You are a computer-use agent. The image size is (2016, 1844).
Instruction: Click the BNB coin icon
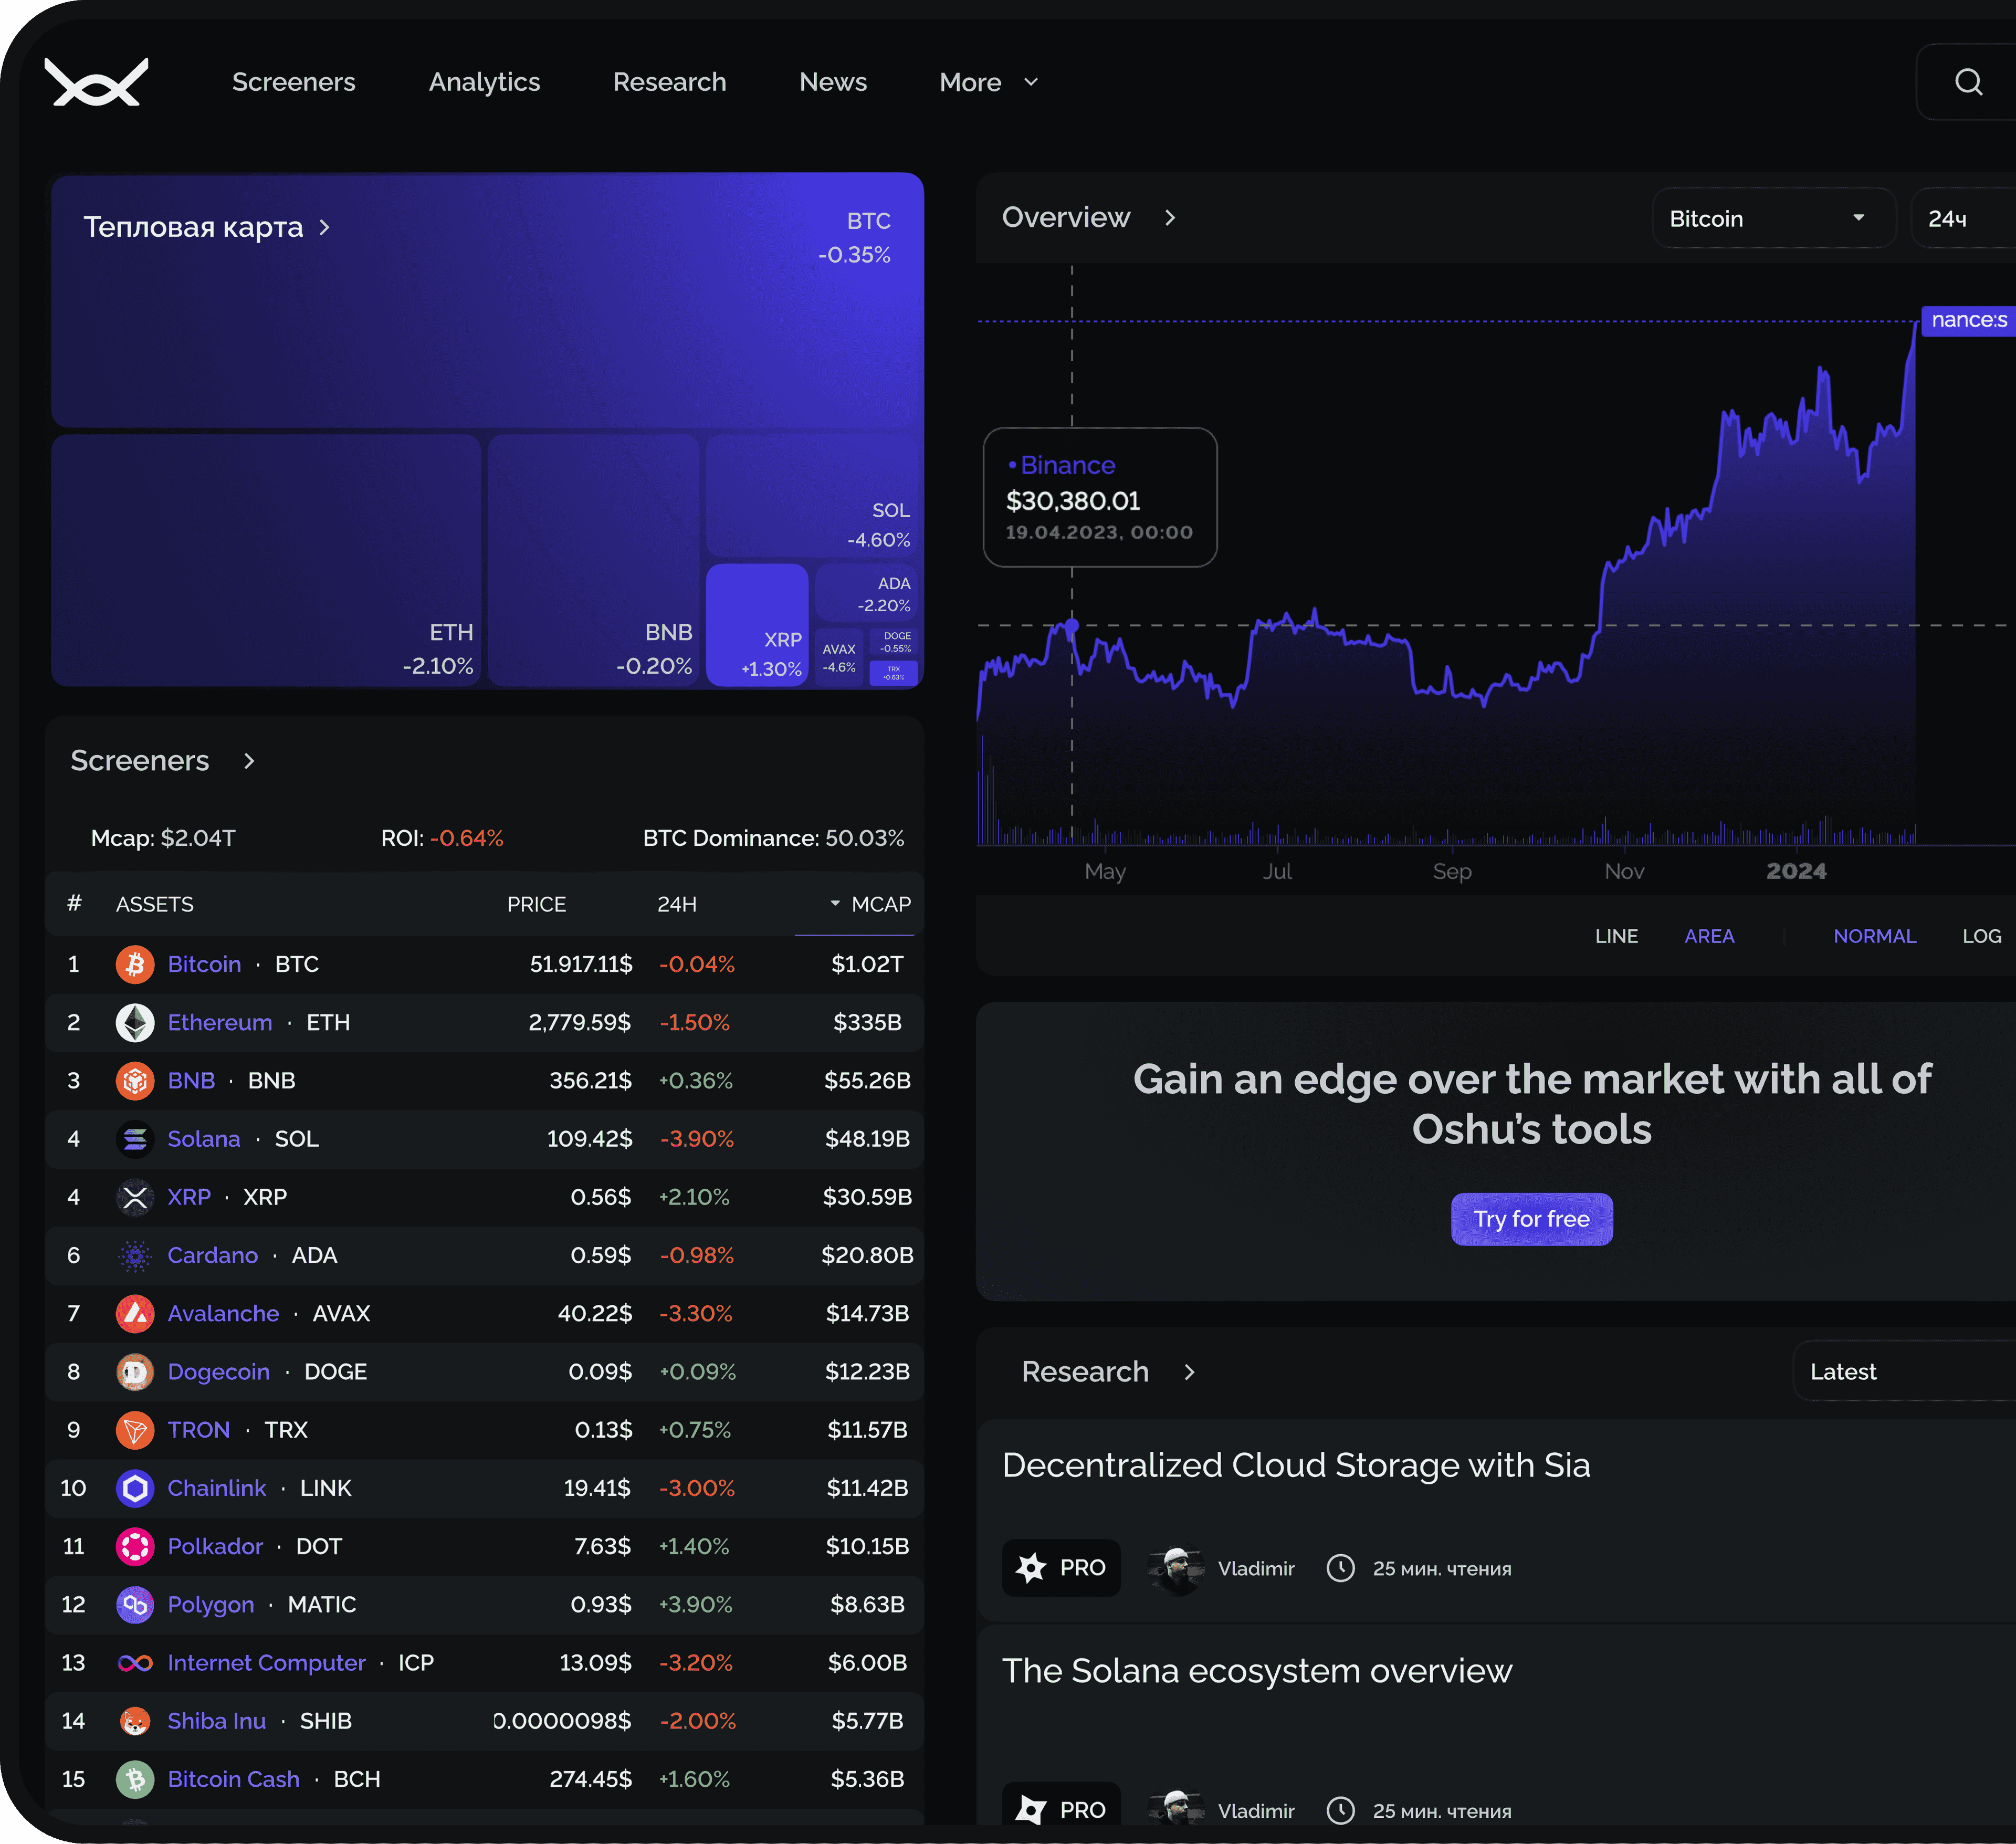pos(135,1080)
